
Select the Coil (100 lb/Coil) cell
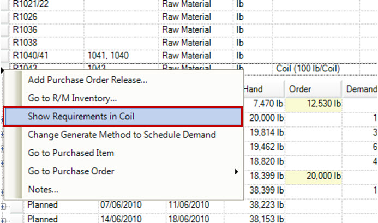[308, 69]
